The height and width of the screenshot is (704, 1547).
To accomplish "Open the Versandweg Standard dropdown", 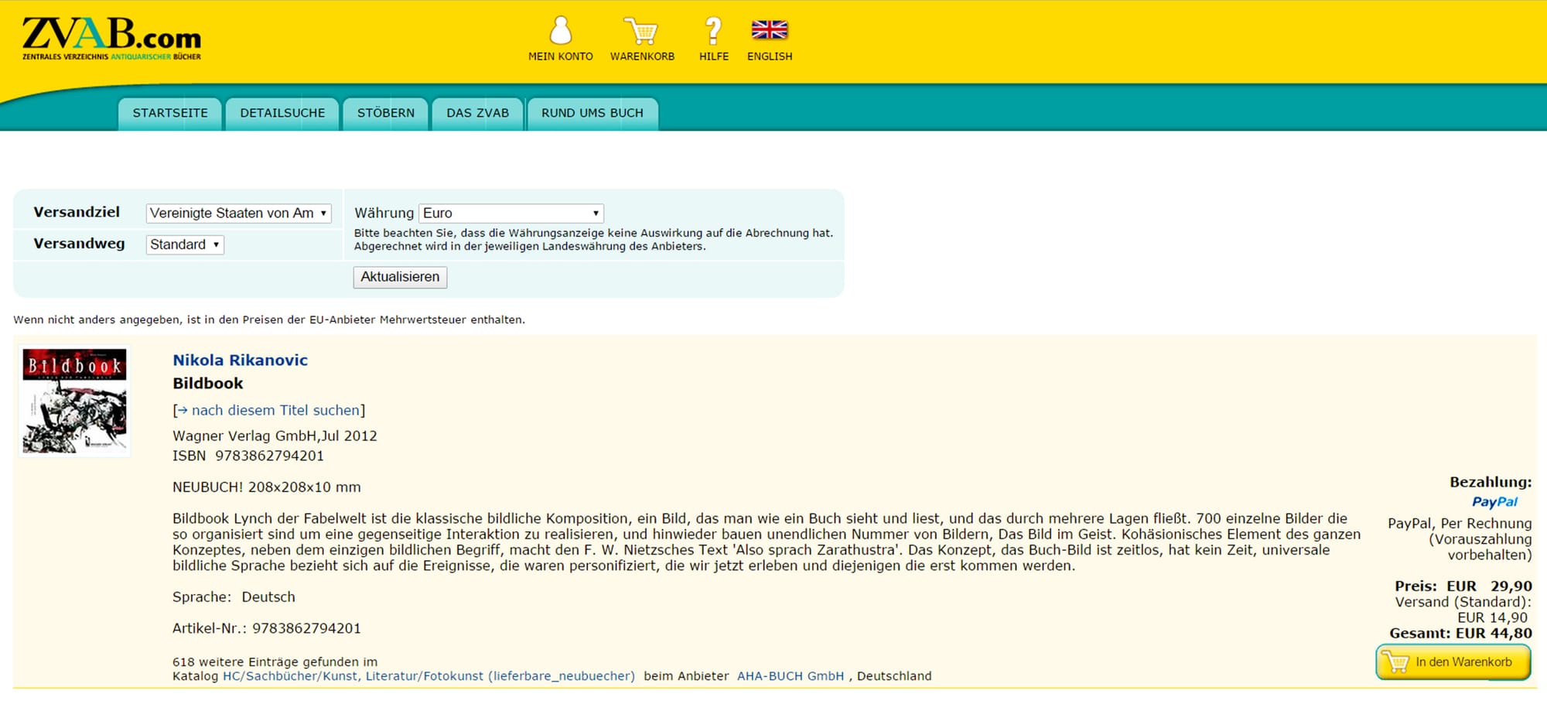I will coord(185,244).
